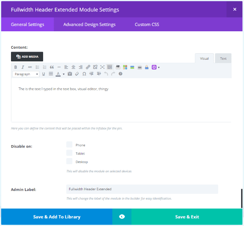
Task: Click Save & Exit
Action: [x=187, y=217]
